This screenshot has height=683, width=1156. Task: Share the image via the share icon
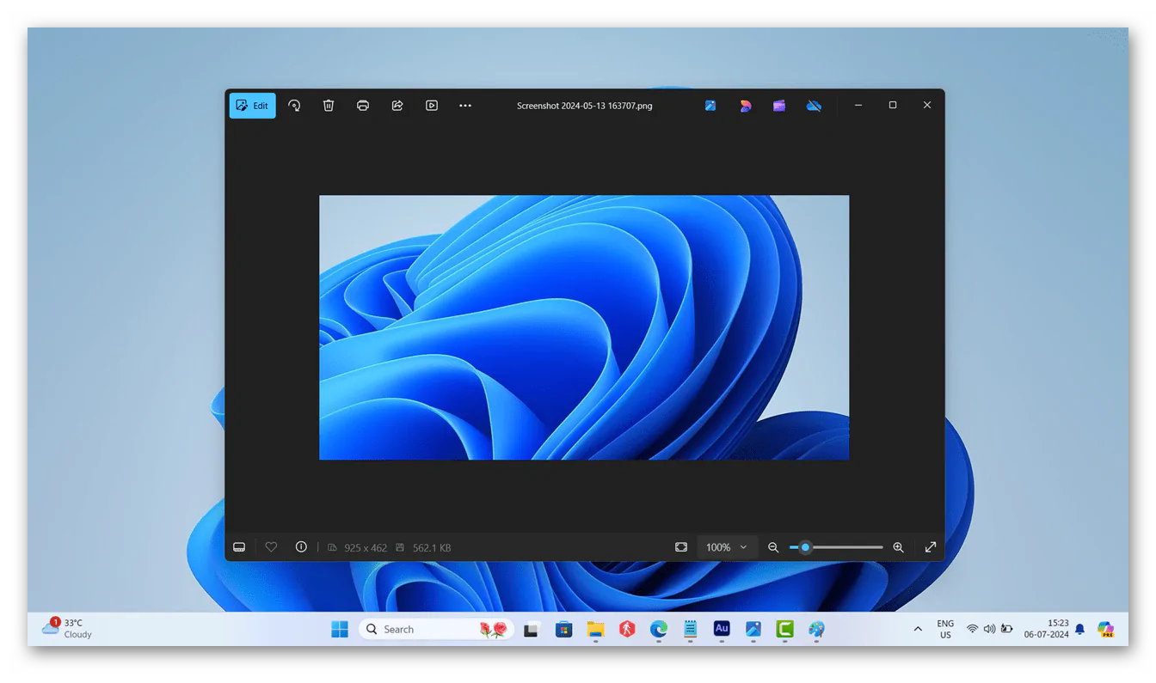pyautogui.click(x=397, y=106)
